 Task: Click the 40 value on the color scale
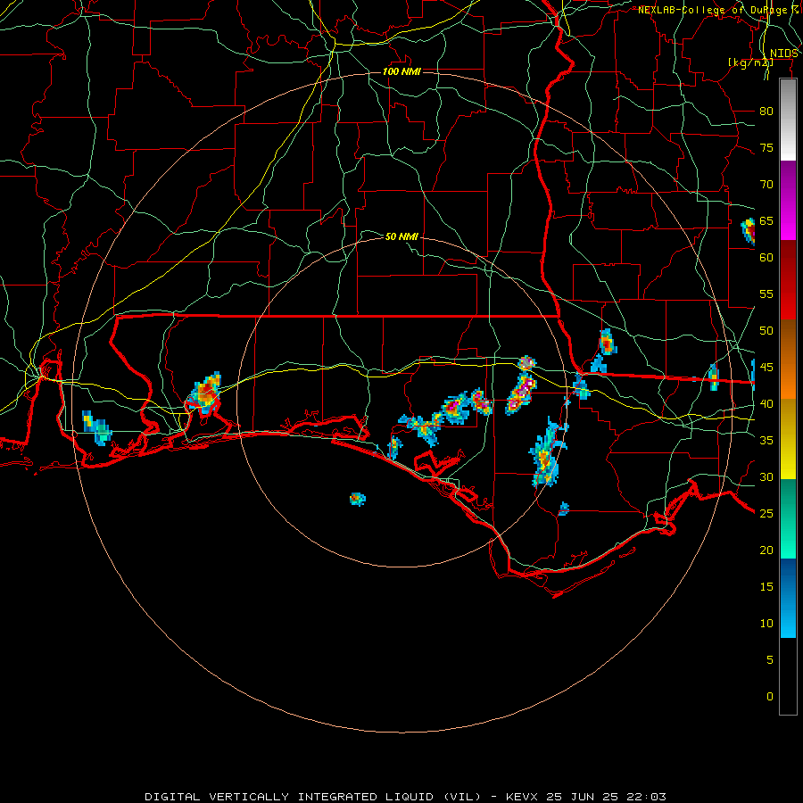click(x=766, y=404)
